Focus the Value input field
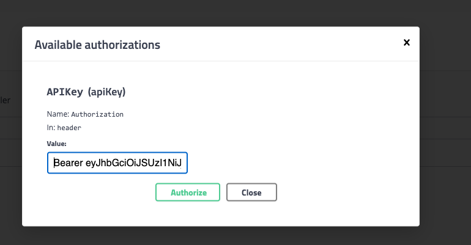This screenshot has width=471, height=245. tap(117, 163)
